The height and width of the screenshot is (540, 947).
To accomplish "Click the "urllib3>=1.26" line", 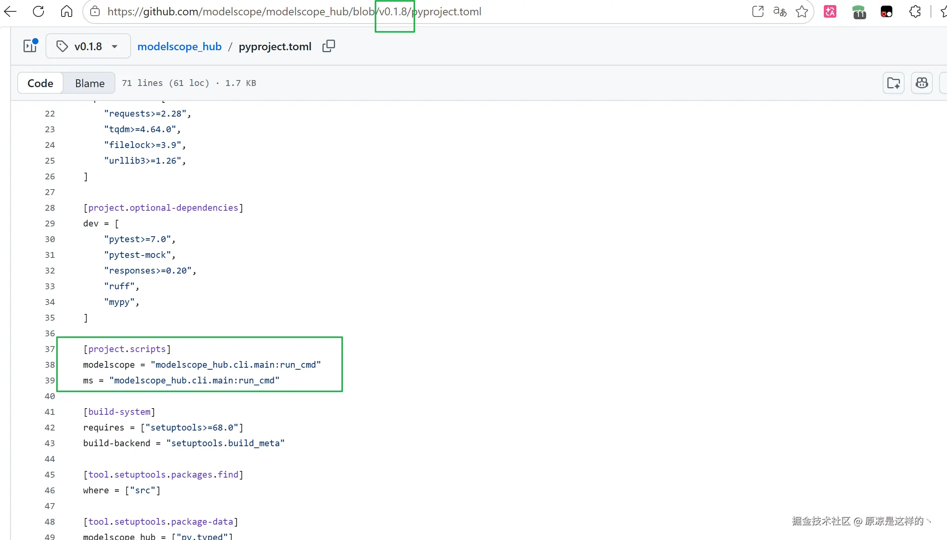I will [145, 161].
